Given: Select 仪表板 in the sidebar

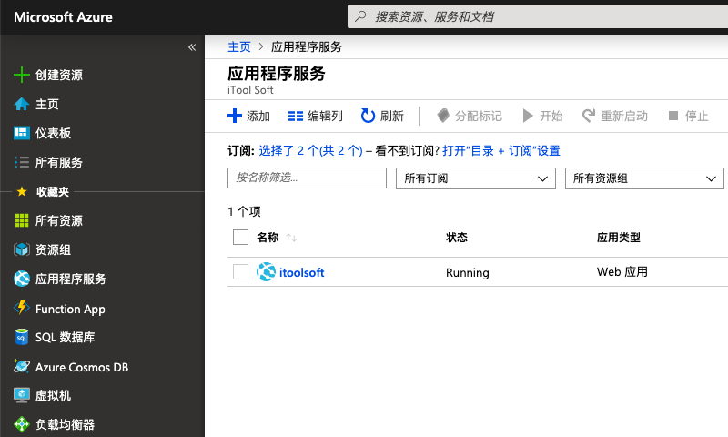Looking at the screenshot, I should coord(53,133).
